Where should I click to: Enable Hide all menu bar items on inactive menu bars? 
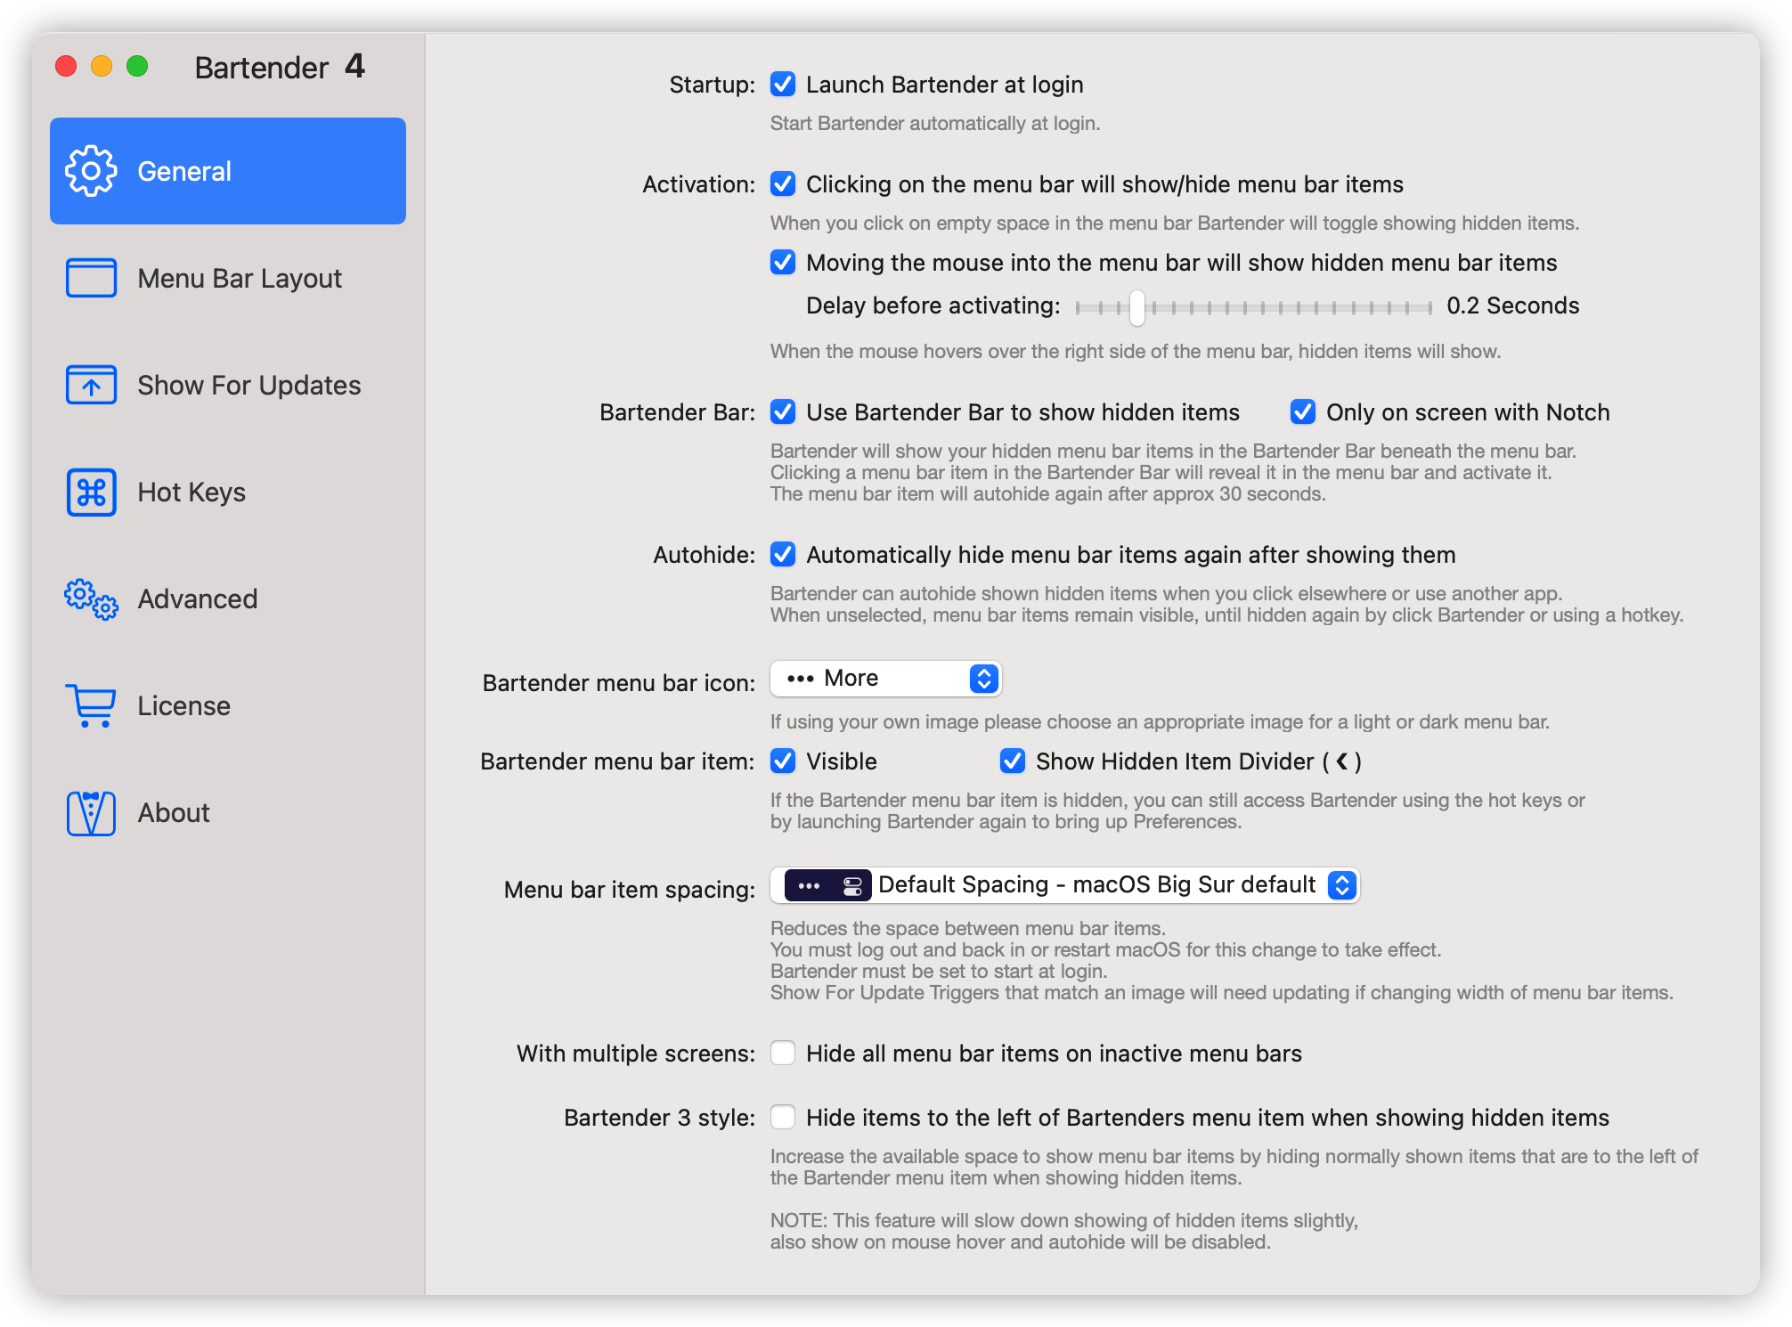[x=783, y=1054]
